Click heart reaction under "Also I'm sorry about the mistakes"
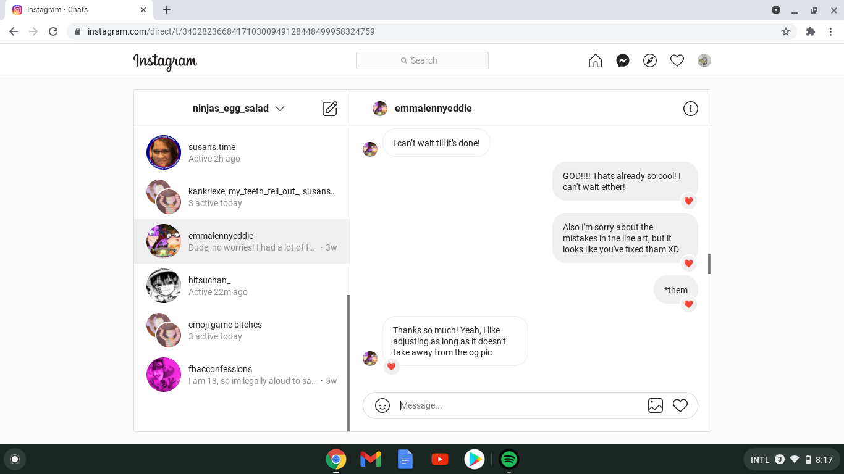Viewport: 844px width, 474px height. (688, 264)
